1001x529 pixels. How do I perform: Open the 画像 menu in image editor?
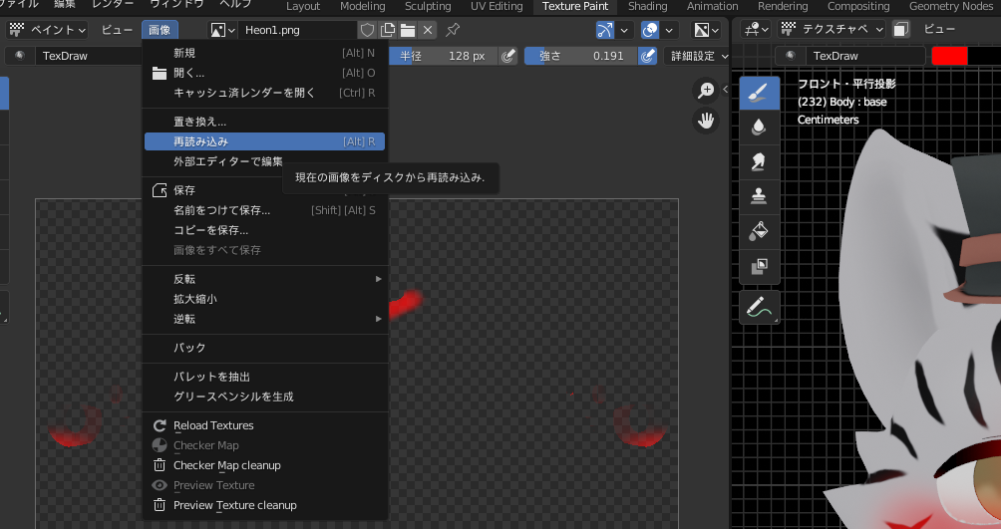(x=160, y=30)
